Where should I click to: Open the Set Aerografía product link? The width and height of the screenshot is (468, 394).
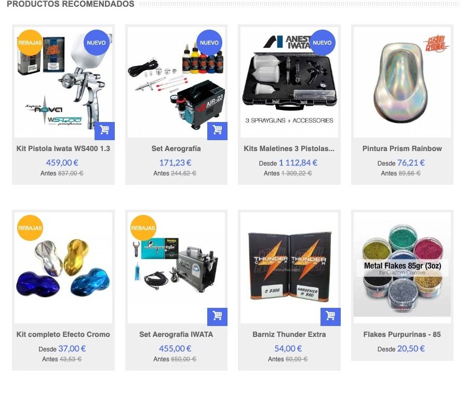[x=176, y=148]
